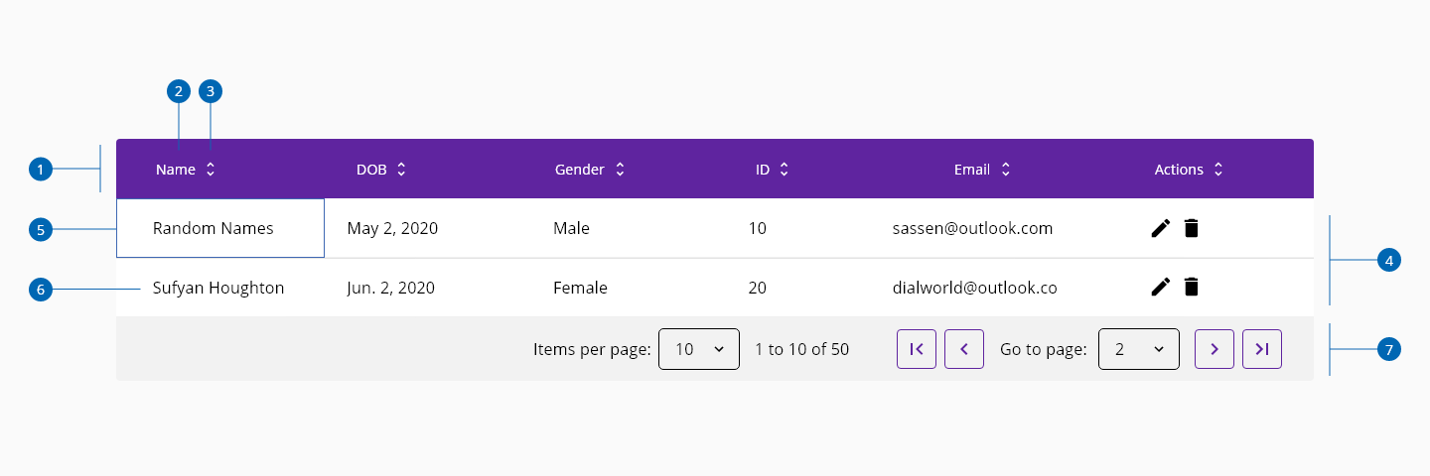Click the trash icon in the Sufyan Houghton row

pos(1192,287)
